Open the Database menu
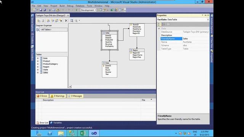The height and width of the screenshot is (137, 244). pos(80,6)
